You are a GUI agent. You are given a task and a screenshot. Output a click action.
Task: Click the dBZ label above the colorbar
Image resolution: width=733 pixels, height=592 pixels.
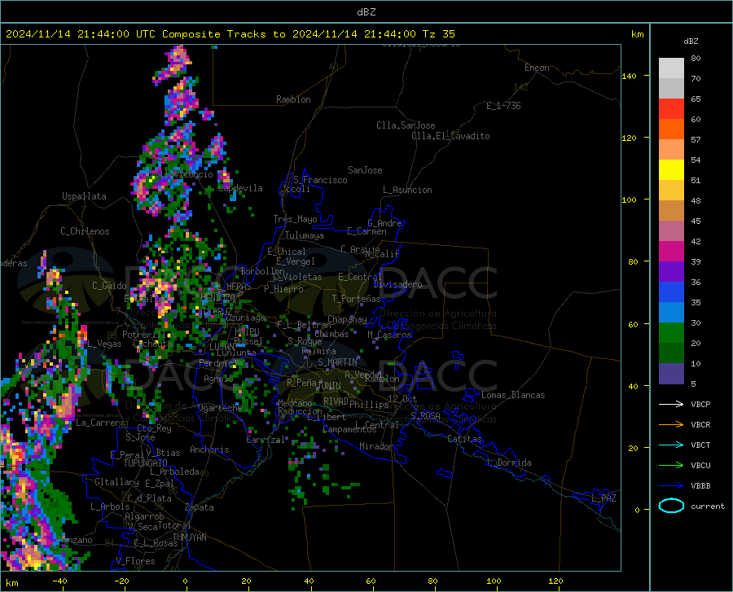coord(691,41)
